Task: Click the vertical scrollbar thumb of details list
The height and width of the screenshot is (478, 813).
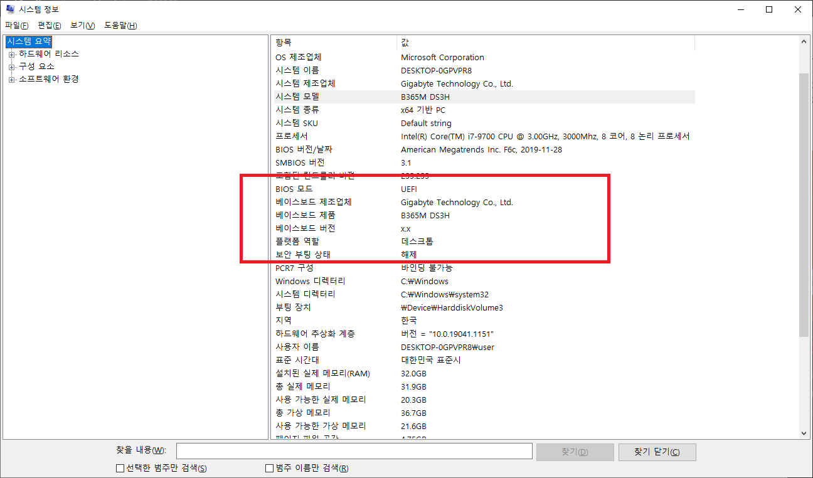Action: pos(804,205)
